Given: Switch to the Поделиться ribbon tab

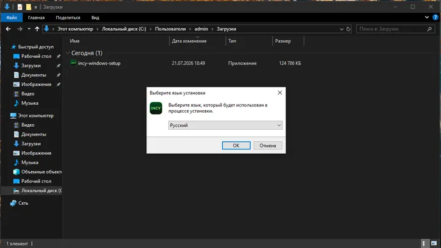Looking at the screenshot, I should pos(68,17).
